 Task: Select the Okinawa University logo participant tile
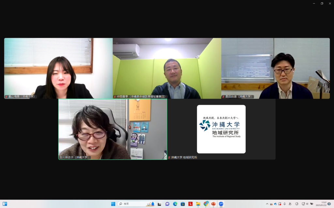coord(221,129)
